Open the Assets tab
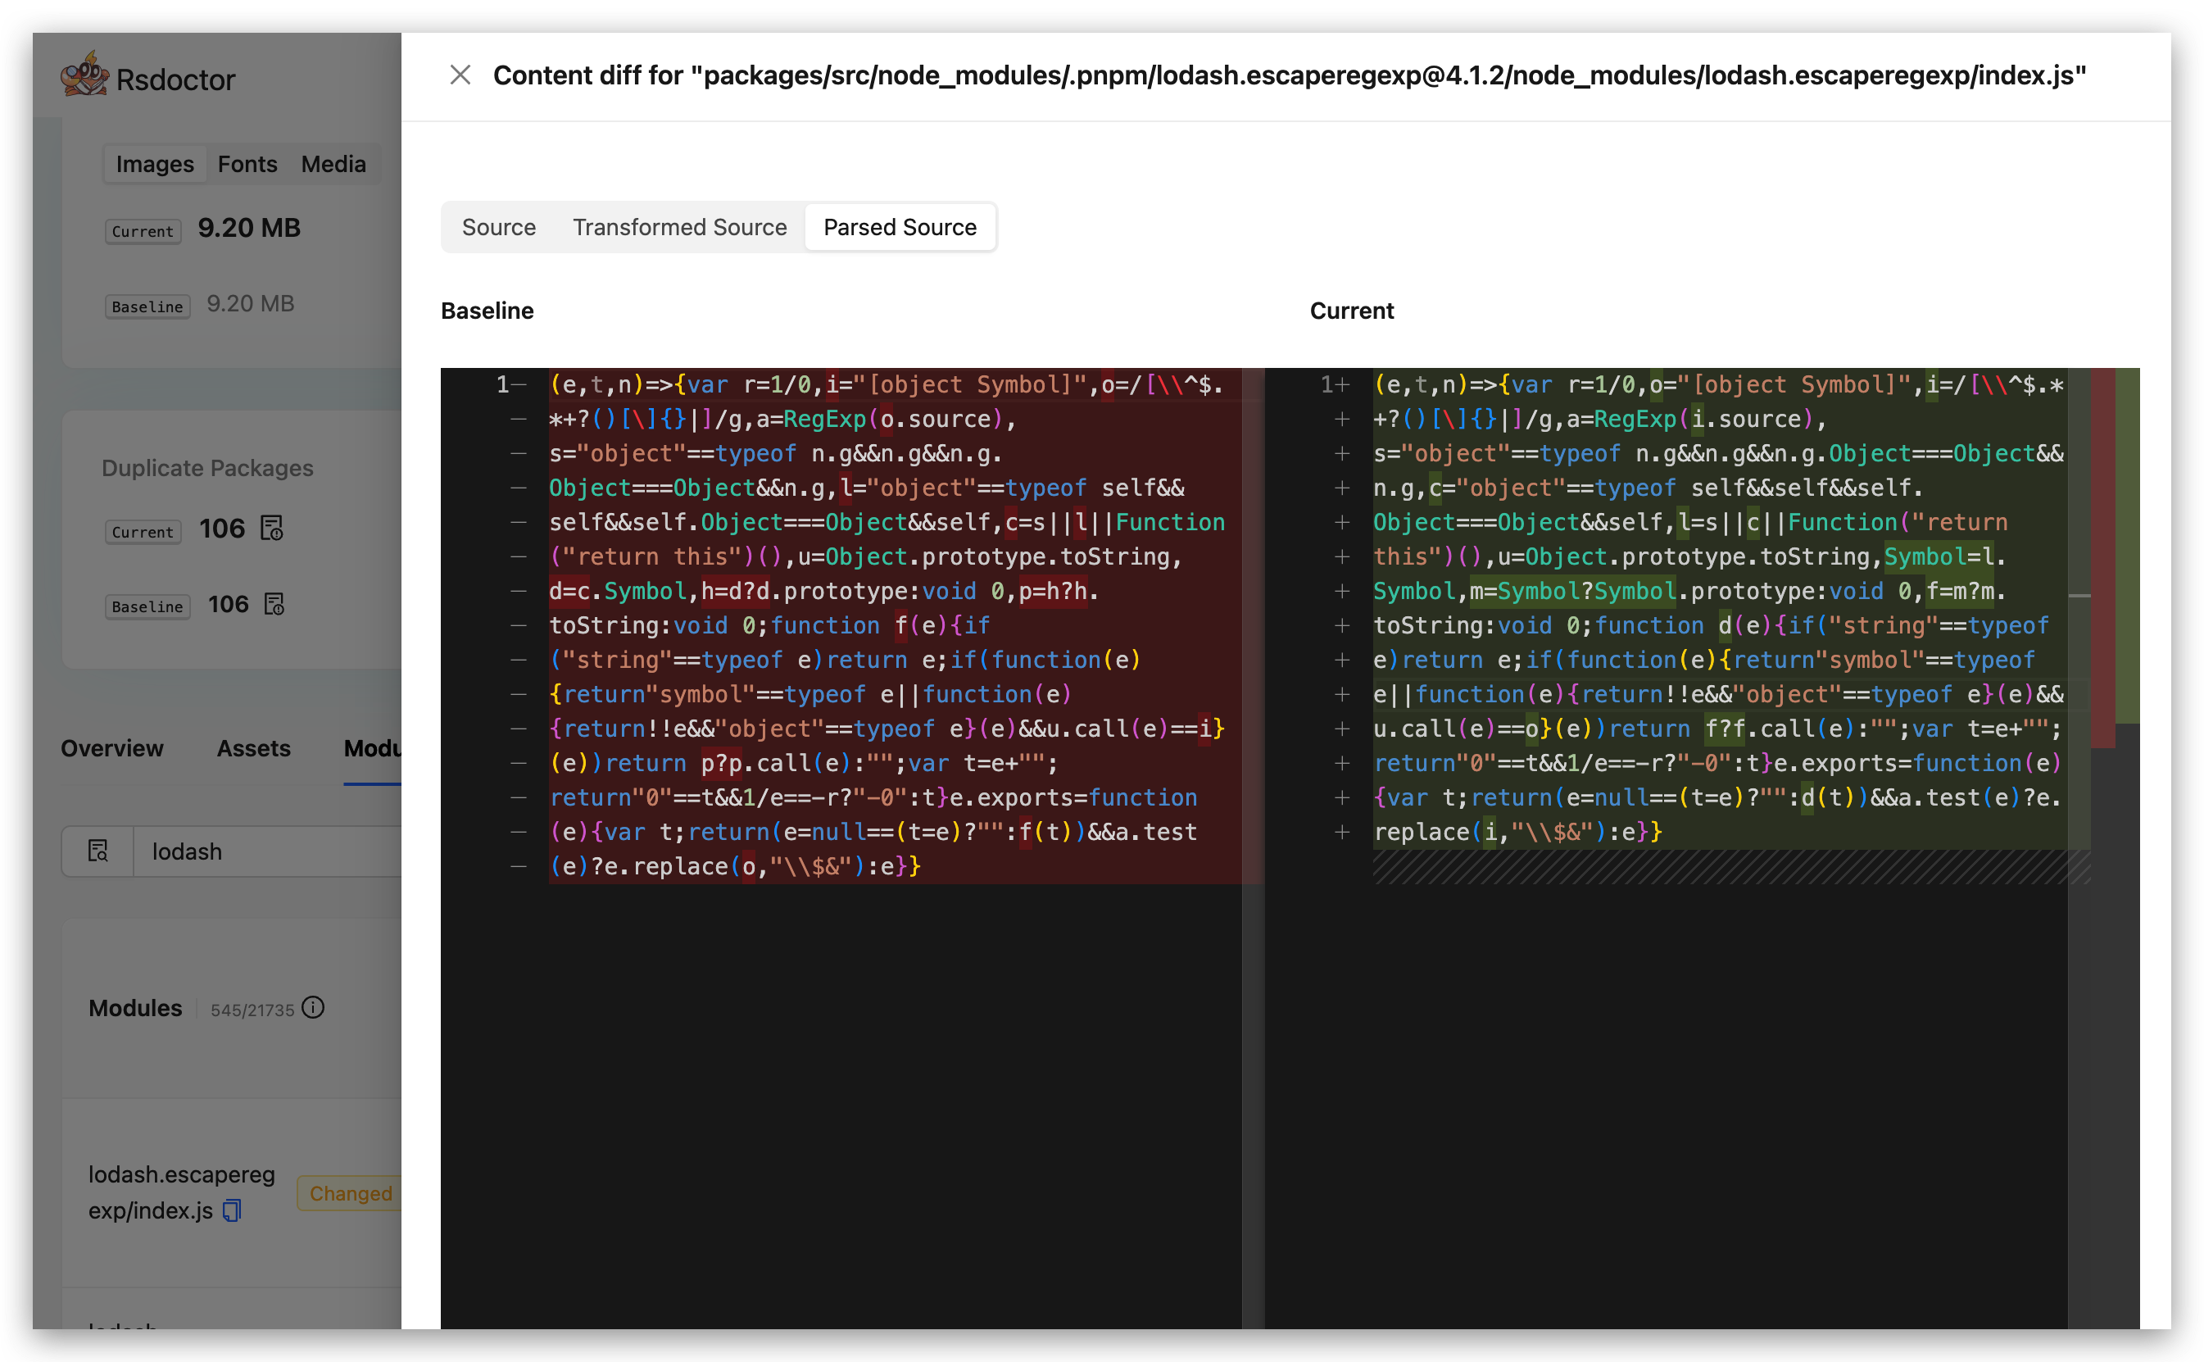This screenshot has height=1362, width=2204. pyautogui.click(x=253, y=748)
